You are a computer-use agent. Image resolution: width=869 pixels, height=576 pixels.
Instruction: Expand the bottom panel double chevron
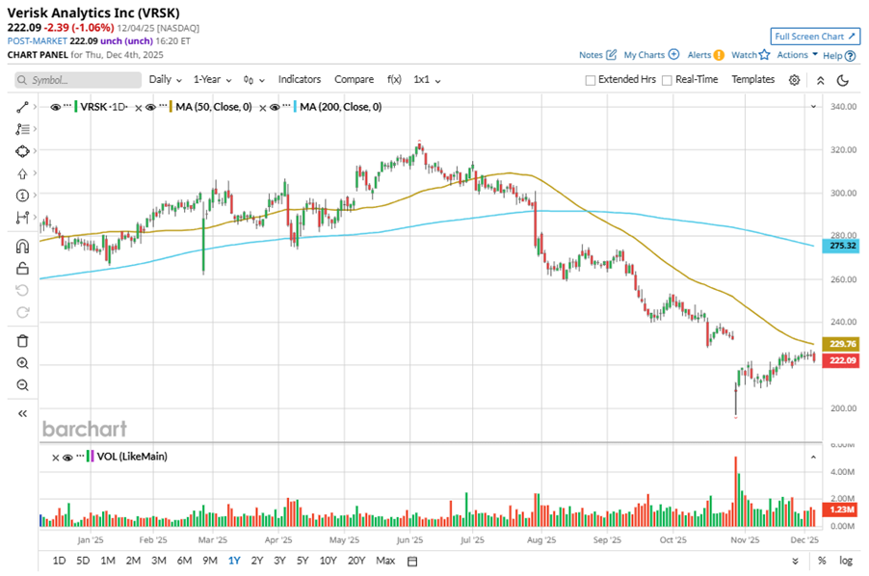(795, 561)
